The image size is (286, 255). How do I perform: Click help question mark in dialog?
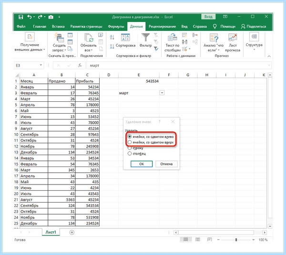[x=159, y=122]
